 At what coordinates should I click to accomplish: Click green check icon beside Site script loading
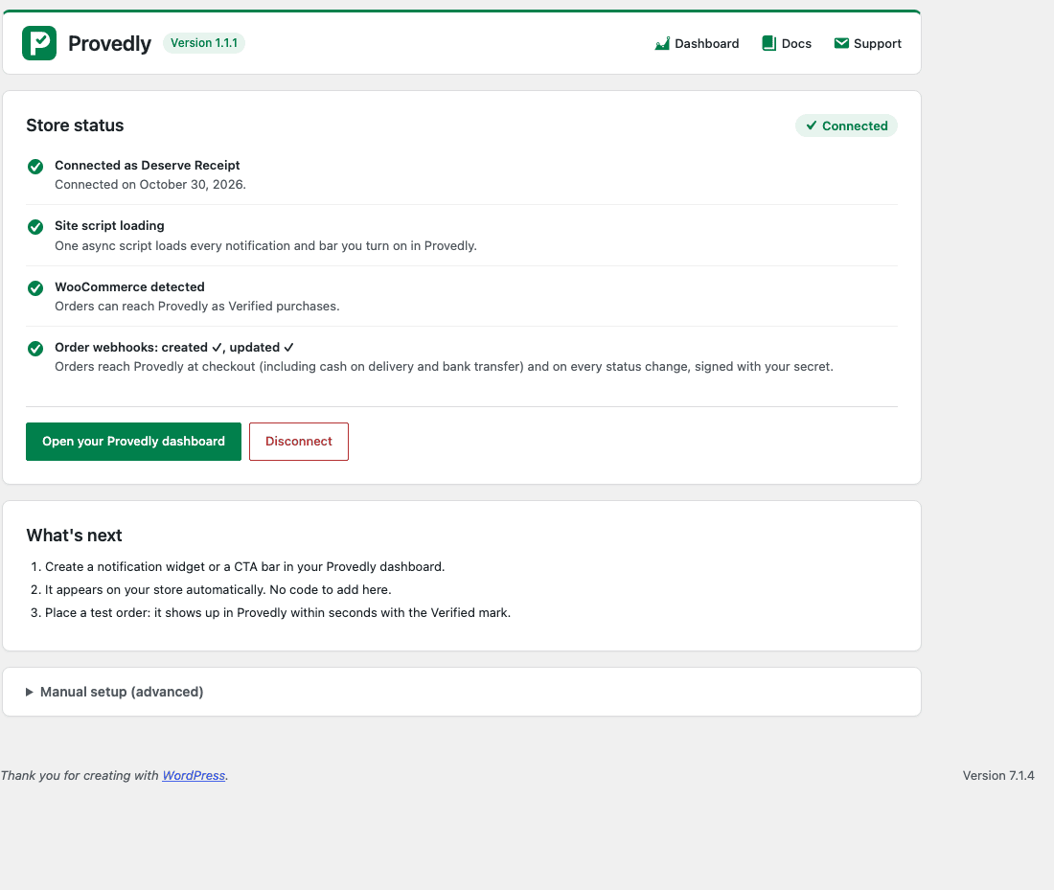[x=35, y=227]
